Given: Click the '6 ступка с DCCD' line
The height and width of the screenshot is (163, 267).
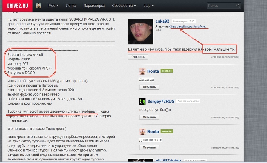Looking at the screenshot, I should coord(21,73).
